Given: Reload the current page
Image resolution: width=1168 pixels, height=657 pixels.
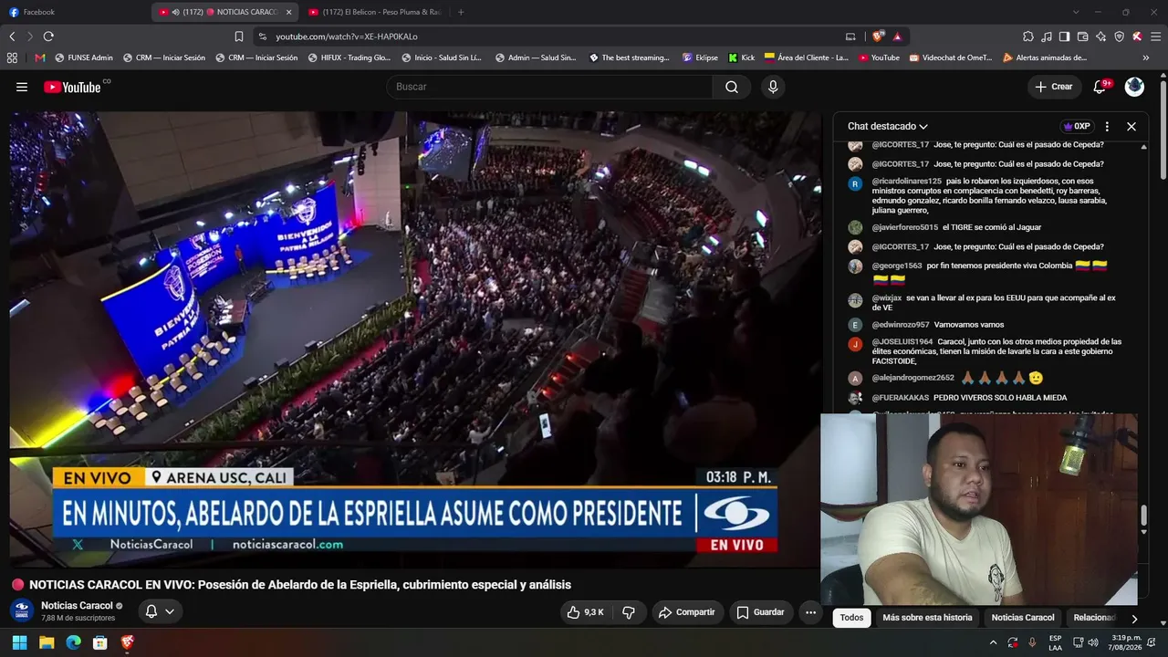Looking at the screenshot, I should point(48,36).
